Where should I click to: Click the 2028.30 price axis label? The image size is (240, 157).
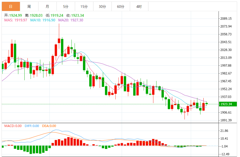[x=226, y=50]
